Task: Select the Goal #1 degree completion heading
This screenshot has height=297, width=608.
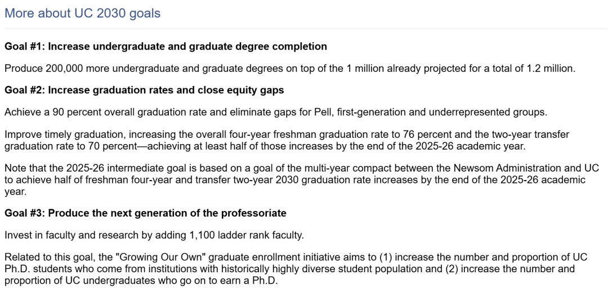Action: tap(166, 47)
